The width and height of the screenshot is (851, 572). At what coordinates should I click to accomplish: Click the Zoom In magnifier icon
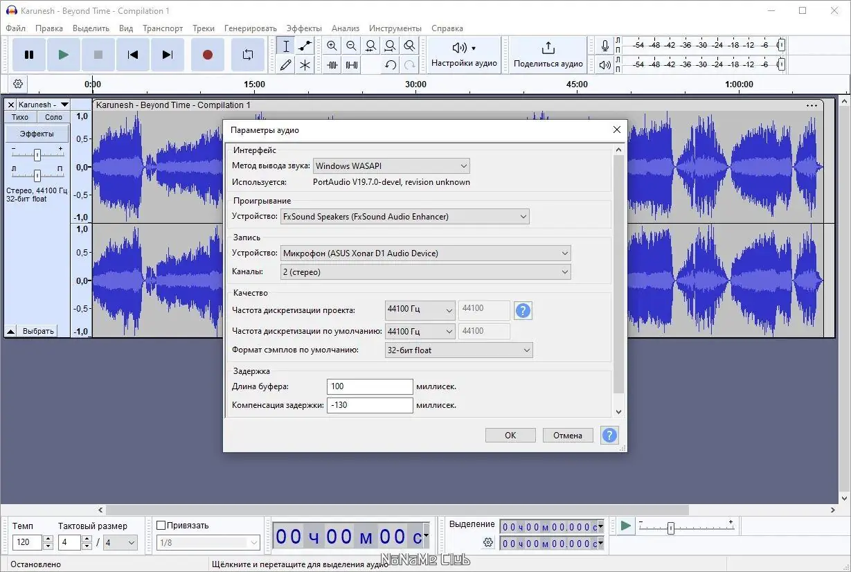[332, 46]
